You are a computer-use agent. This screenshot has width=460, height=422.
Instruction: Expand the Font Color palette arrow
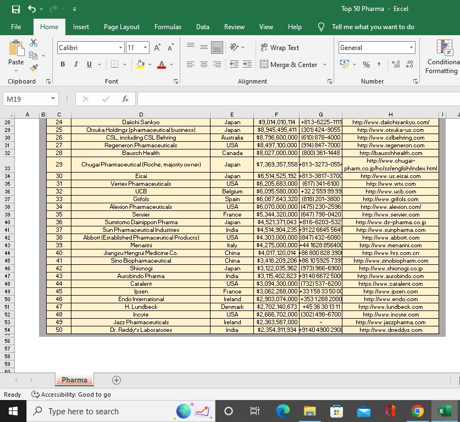(171, 64)
